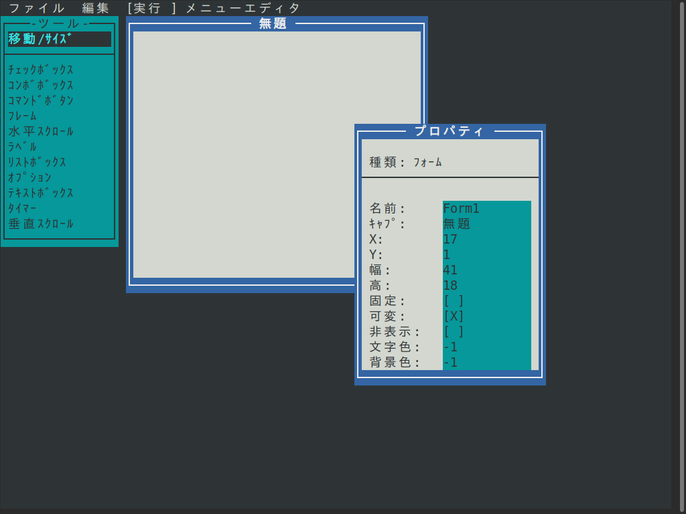Open the ファイル menu

[37, 8]
